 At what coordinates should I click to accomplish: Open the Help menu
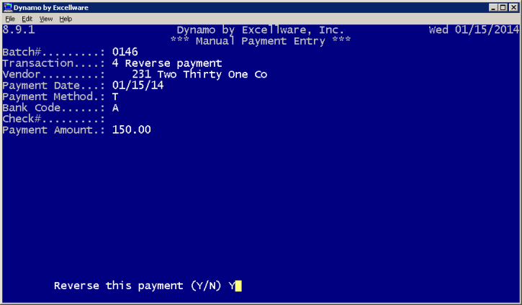point(66,19)
